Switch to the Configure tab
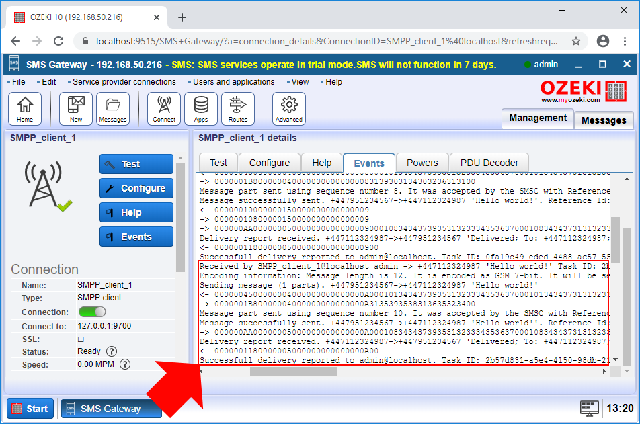640x424 pixels. (x=270, y=163)
